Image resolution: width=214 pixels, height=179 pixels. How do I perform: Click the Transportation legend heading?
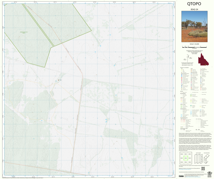(184, 118)
